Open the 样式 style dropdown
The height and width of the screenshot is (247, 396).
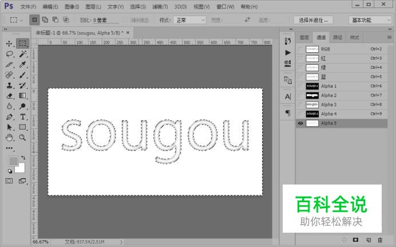coord(189,20)
